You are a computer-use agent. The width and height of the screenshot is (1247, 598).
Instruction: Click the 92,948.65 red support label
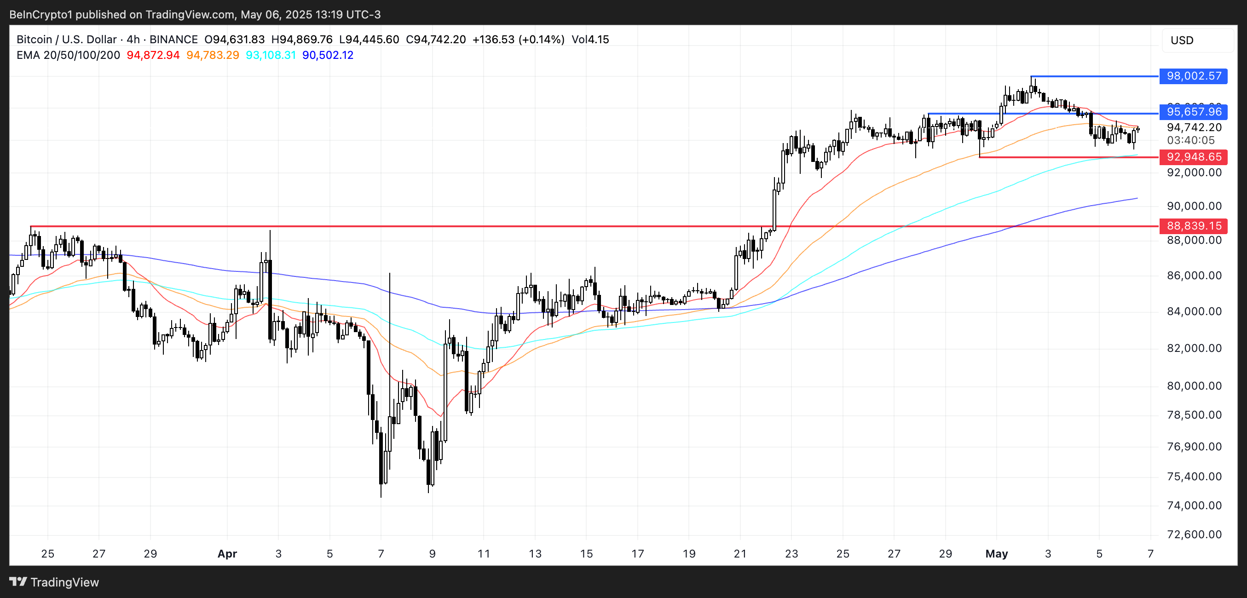[x=1193, y=157]
